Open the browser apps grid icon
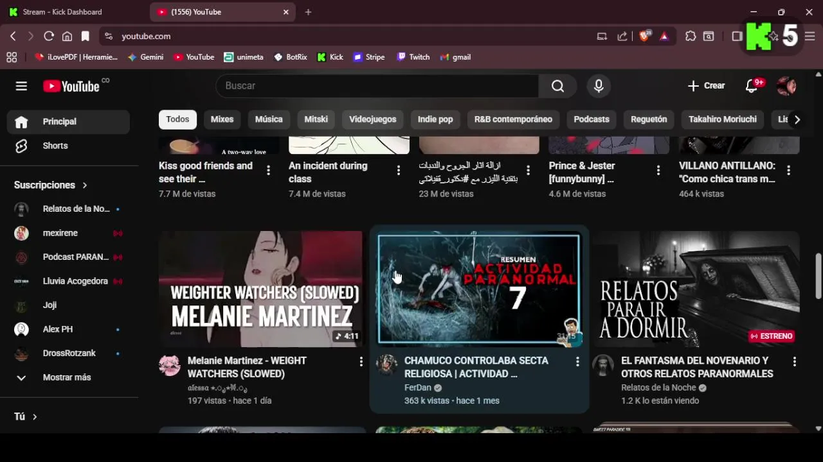823x462 pixels. click(x=12, y=57)
